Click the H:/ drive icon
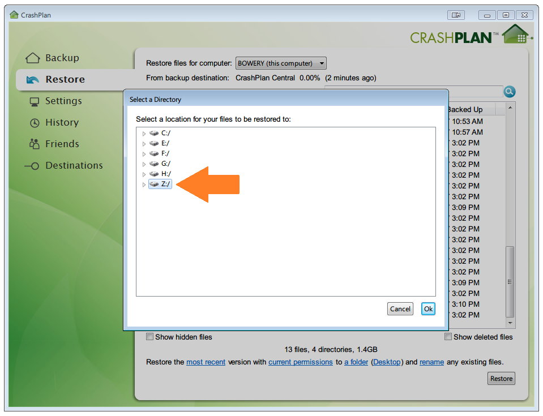 pos(154,174)
